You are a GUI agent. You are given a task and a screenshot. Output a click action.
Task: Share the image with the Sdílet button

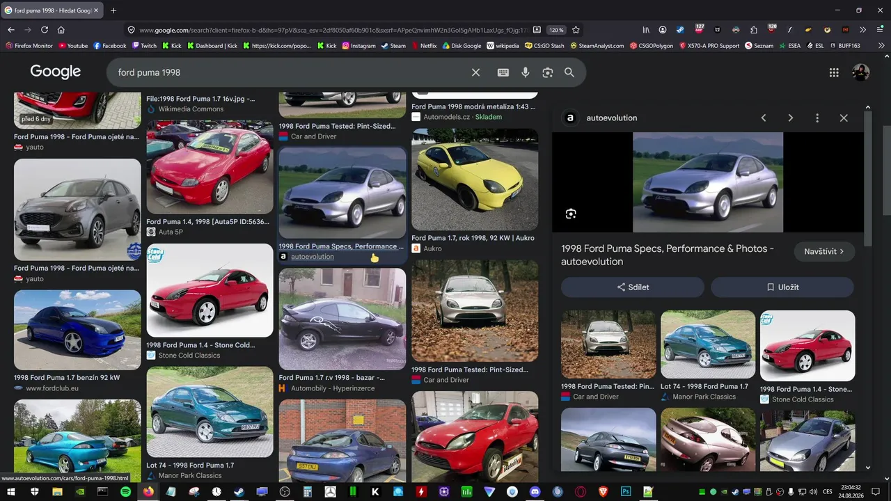click(633, 287)
